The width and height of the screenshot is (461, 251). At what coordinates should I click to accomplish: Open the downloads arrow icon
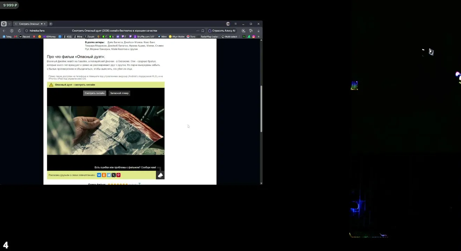pos(258,31)
